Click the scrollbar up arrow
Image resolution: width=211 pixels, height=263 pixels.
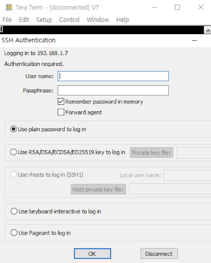tap(208, 30)
